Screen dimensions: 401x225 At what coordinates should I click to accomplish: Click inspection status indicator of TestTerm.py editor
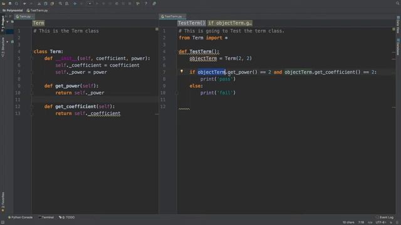tap(393, 29)
